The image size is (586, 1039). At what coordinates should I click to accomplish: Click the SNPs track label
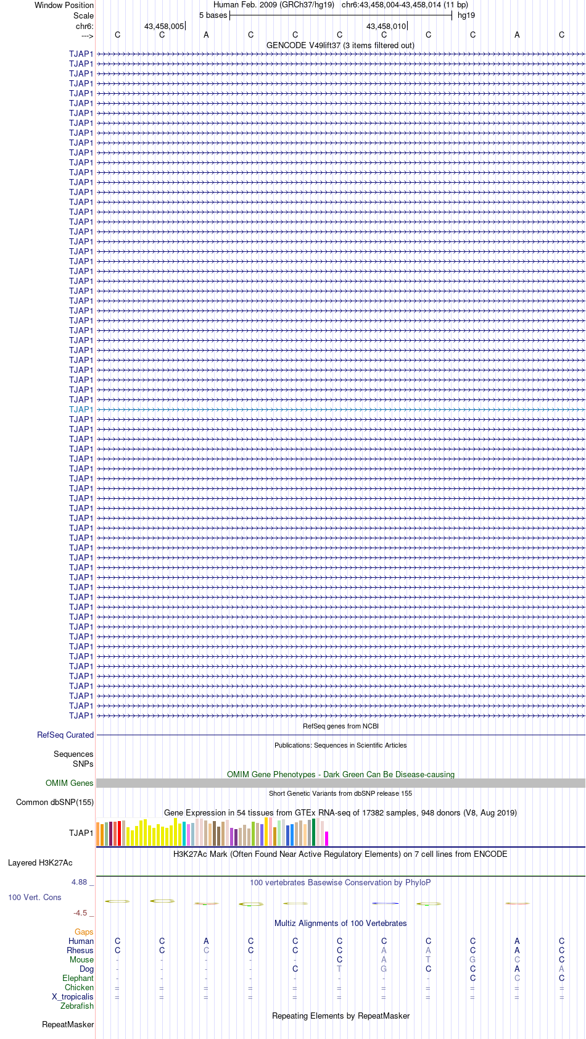click(83, 764)
